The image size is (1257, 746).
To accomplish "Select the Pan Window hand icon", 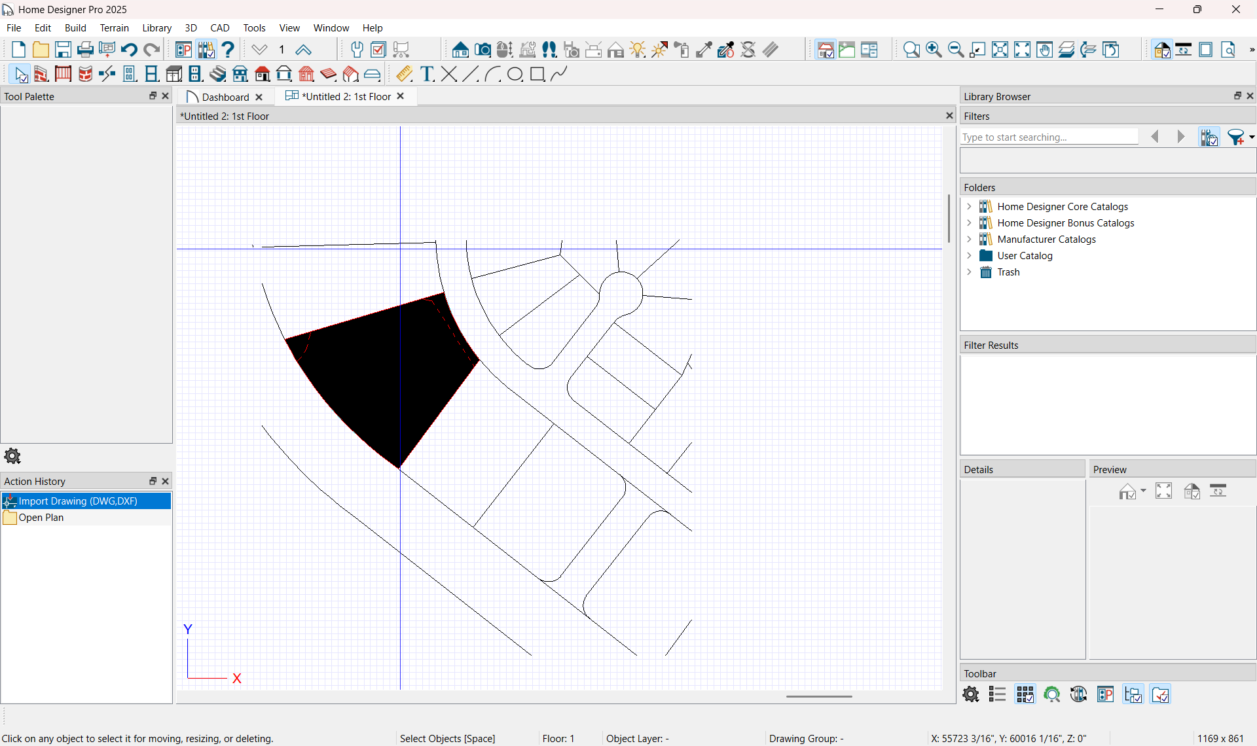I will click(x=1044, y=50).
